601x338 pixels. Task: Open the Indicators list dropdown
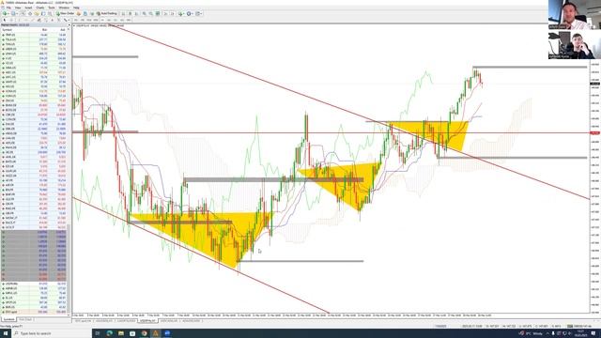click(181, 13)
